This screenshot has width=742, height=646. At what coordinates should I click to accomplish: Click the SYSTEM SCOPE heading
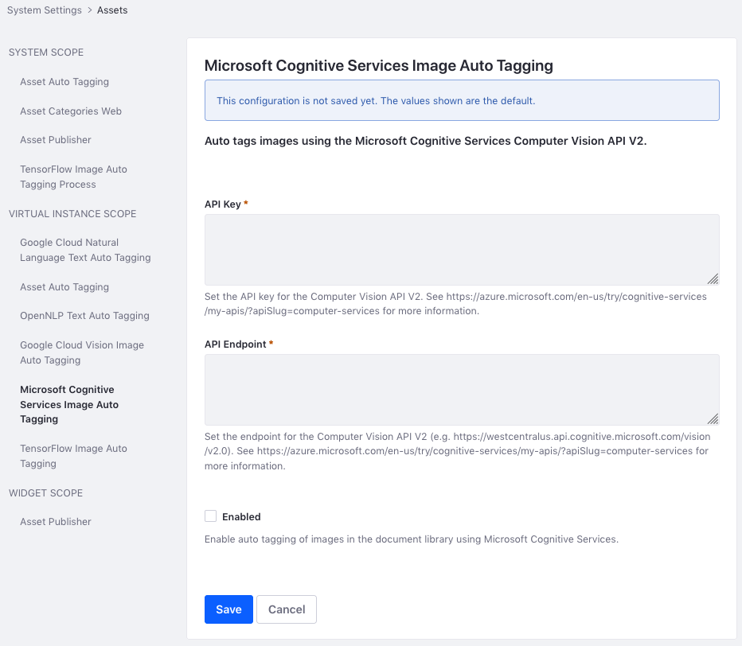click(46, 53)
